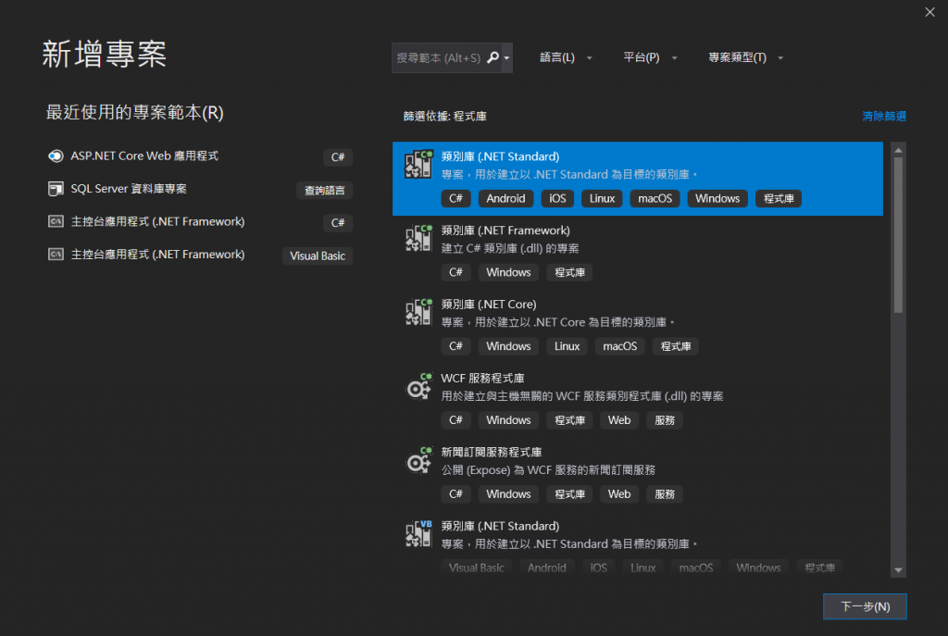Click the VB 類別庫 (.NET Standard) icon
Image resolution: width=948 pixels, height=636 pixels.
coord(419,534)
